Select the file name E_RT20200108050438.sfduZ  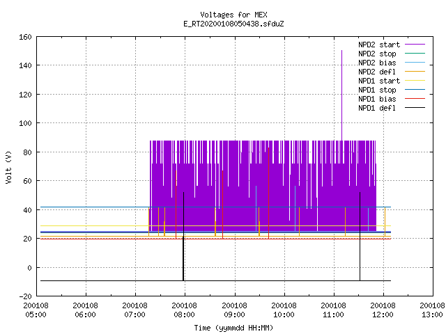(233, 24)
